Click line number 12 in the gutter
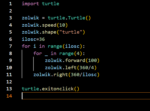Viewport: 150px width, 111px height. pos(9,82)
